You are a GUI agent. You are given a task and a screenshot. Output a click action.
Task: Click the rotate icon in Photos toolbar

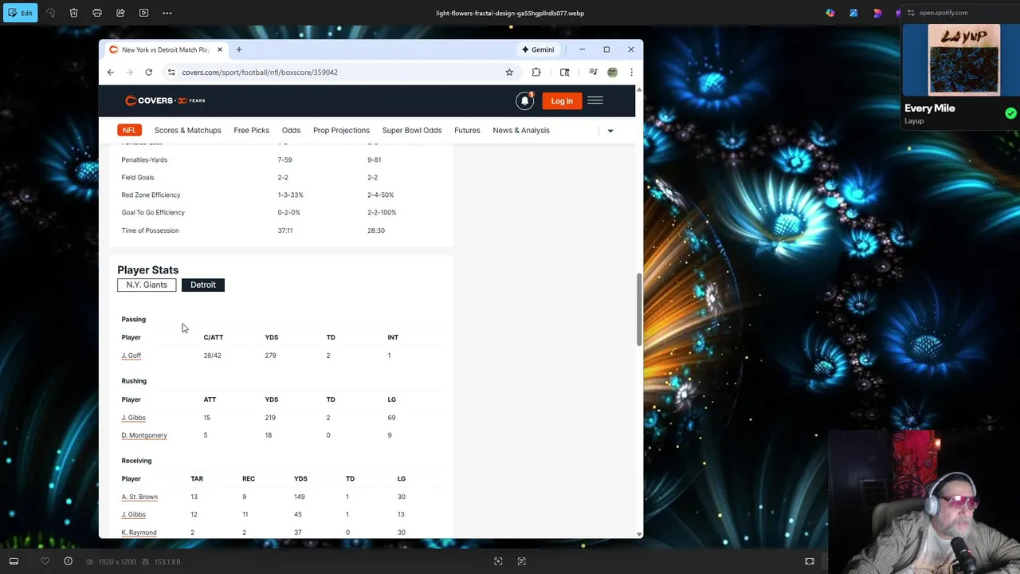(51, 13)
